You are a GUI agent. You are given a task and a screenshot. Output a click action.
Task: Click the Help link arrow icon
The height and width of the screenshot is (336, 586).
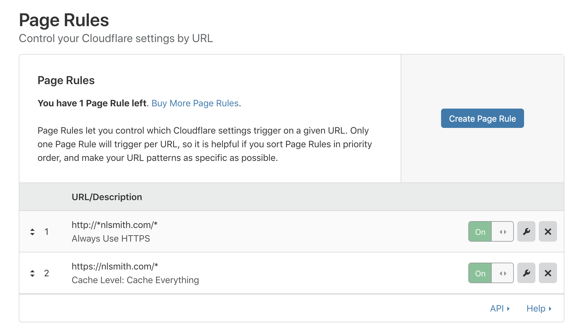[x=550, y=309]
